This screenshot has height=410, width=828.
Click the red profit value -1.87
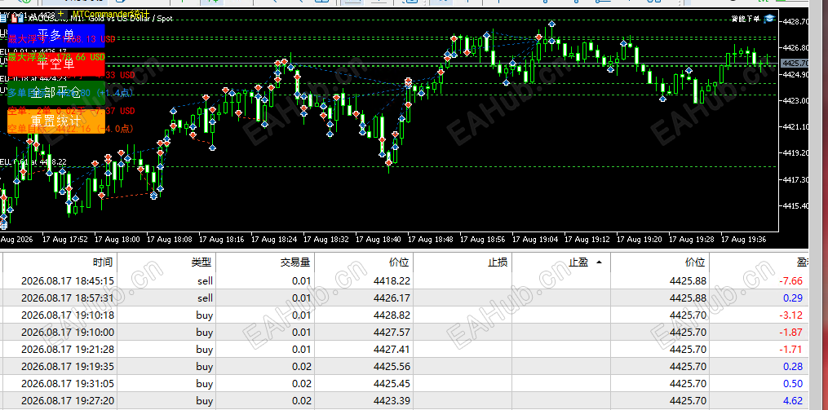pos(790,333)
